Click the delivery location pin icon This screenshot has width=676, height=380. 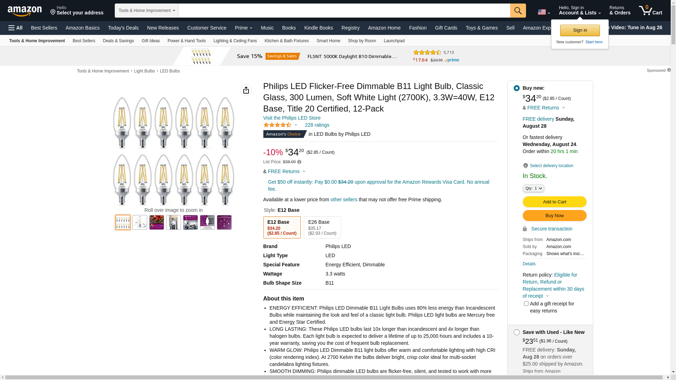tap(525, 166)
